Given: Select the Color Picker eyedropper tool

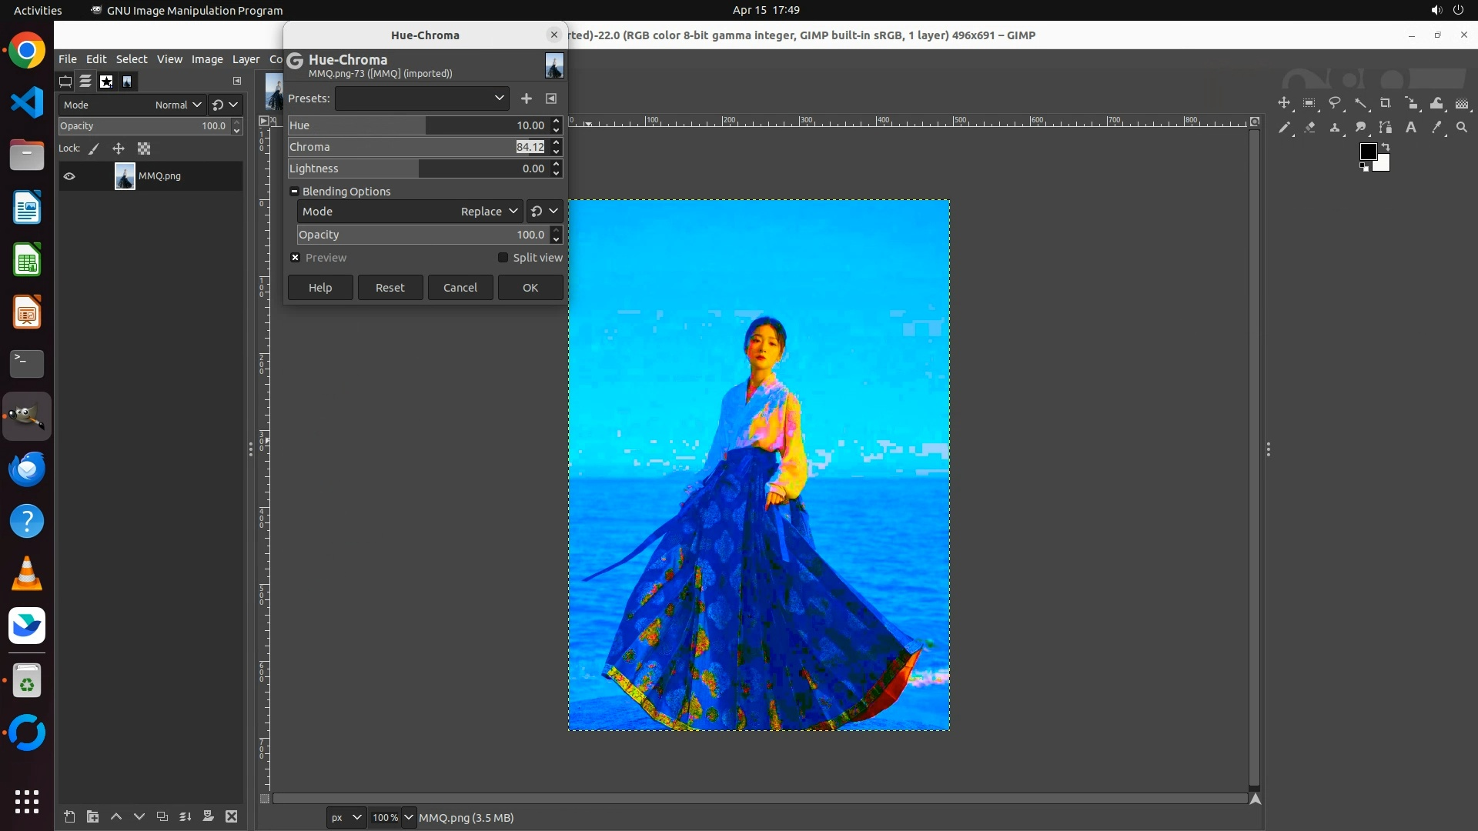Looking at the screenshot, I should click(1436, 128).
